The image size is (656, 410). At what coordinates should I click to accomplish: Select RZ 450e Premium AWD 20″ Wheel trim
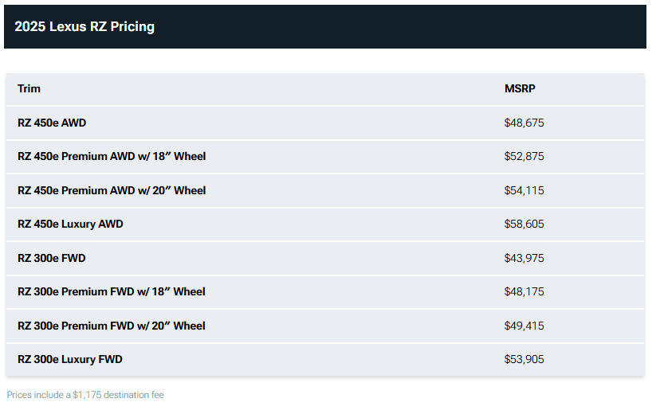click(112, 190)
